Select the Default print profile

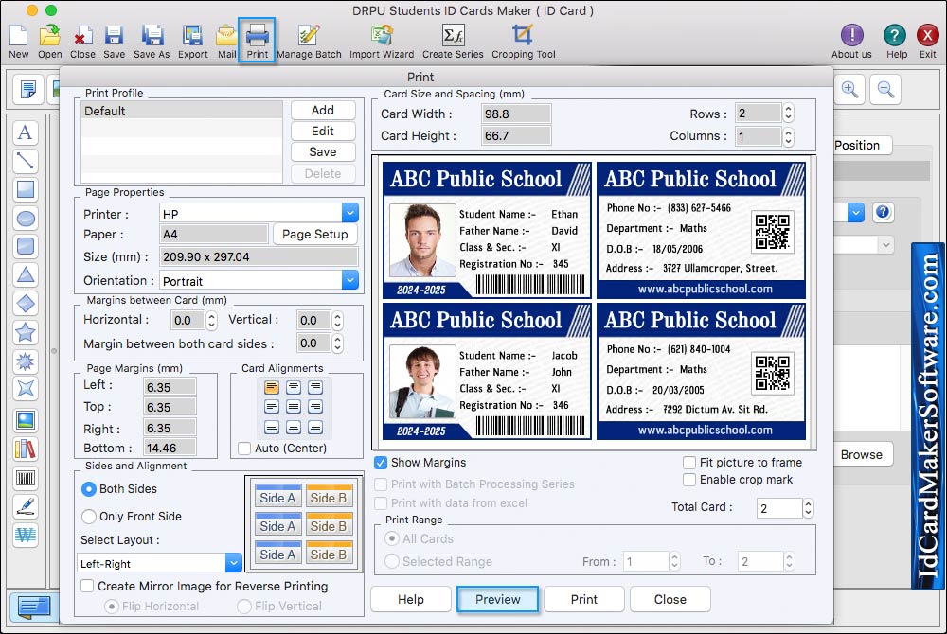point(181,111)
